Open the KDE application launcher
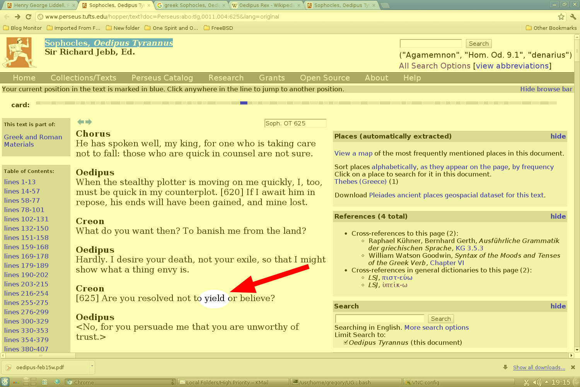 (x=5, y=382)
